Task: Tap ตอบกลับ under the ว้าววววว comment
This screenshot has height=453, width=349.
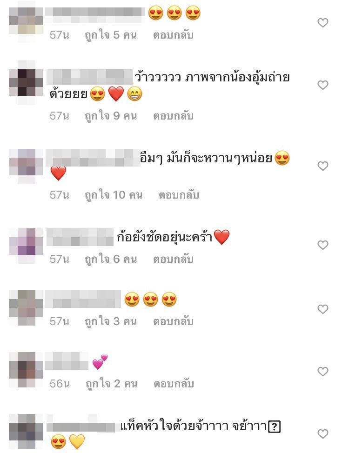Action: pos(173,116)
